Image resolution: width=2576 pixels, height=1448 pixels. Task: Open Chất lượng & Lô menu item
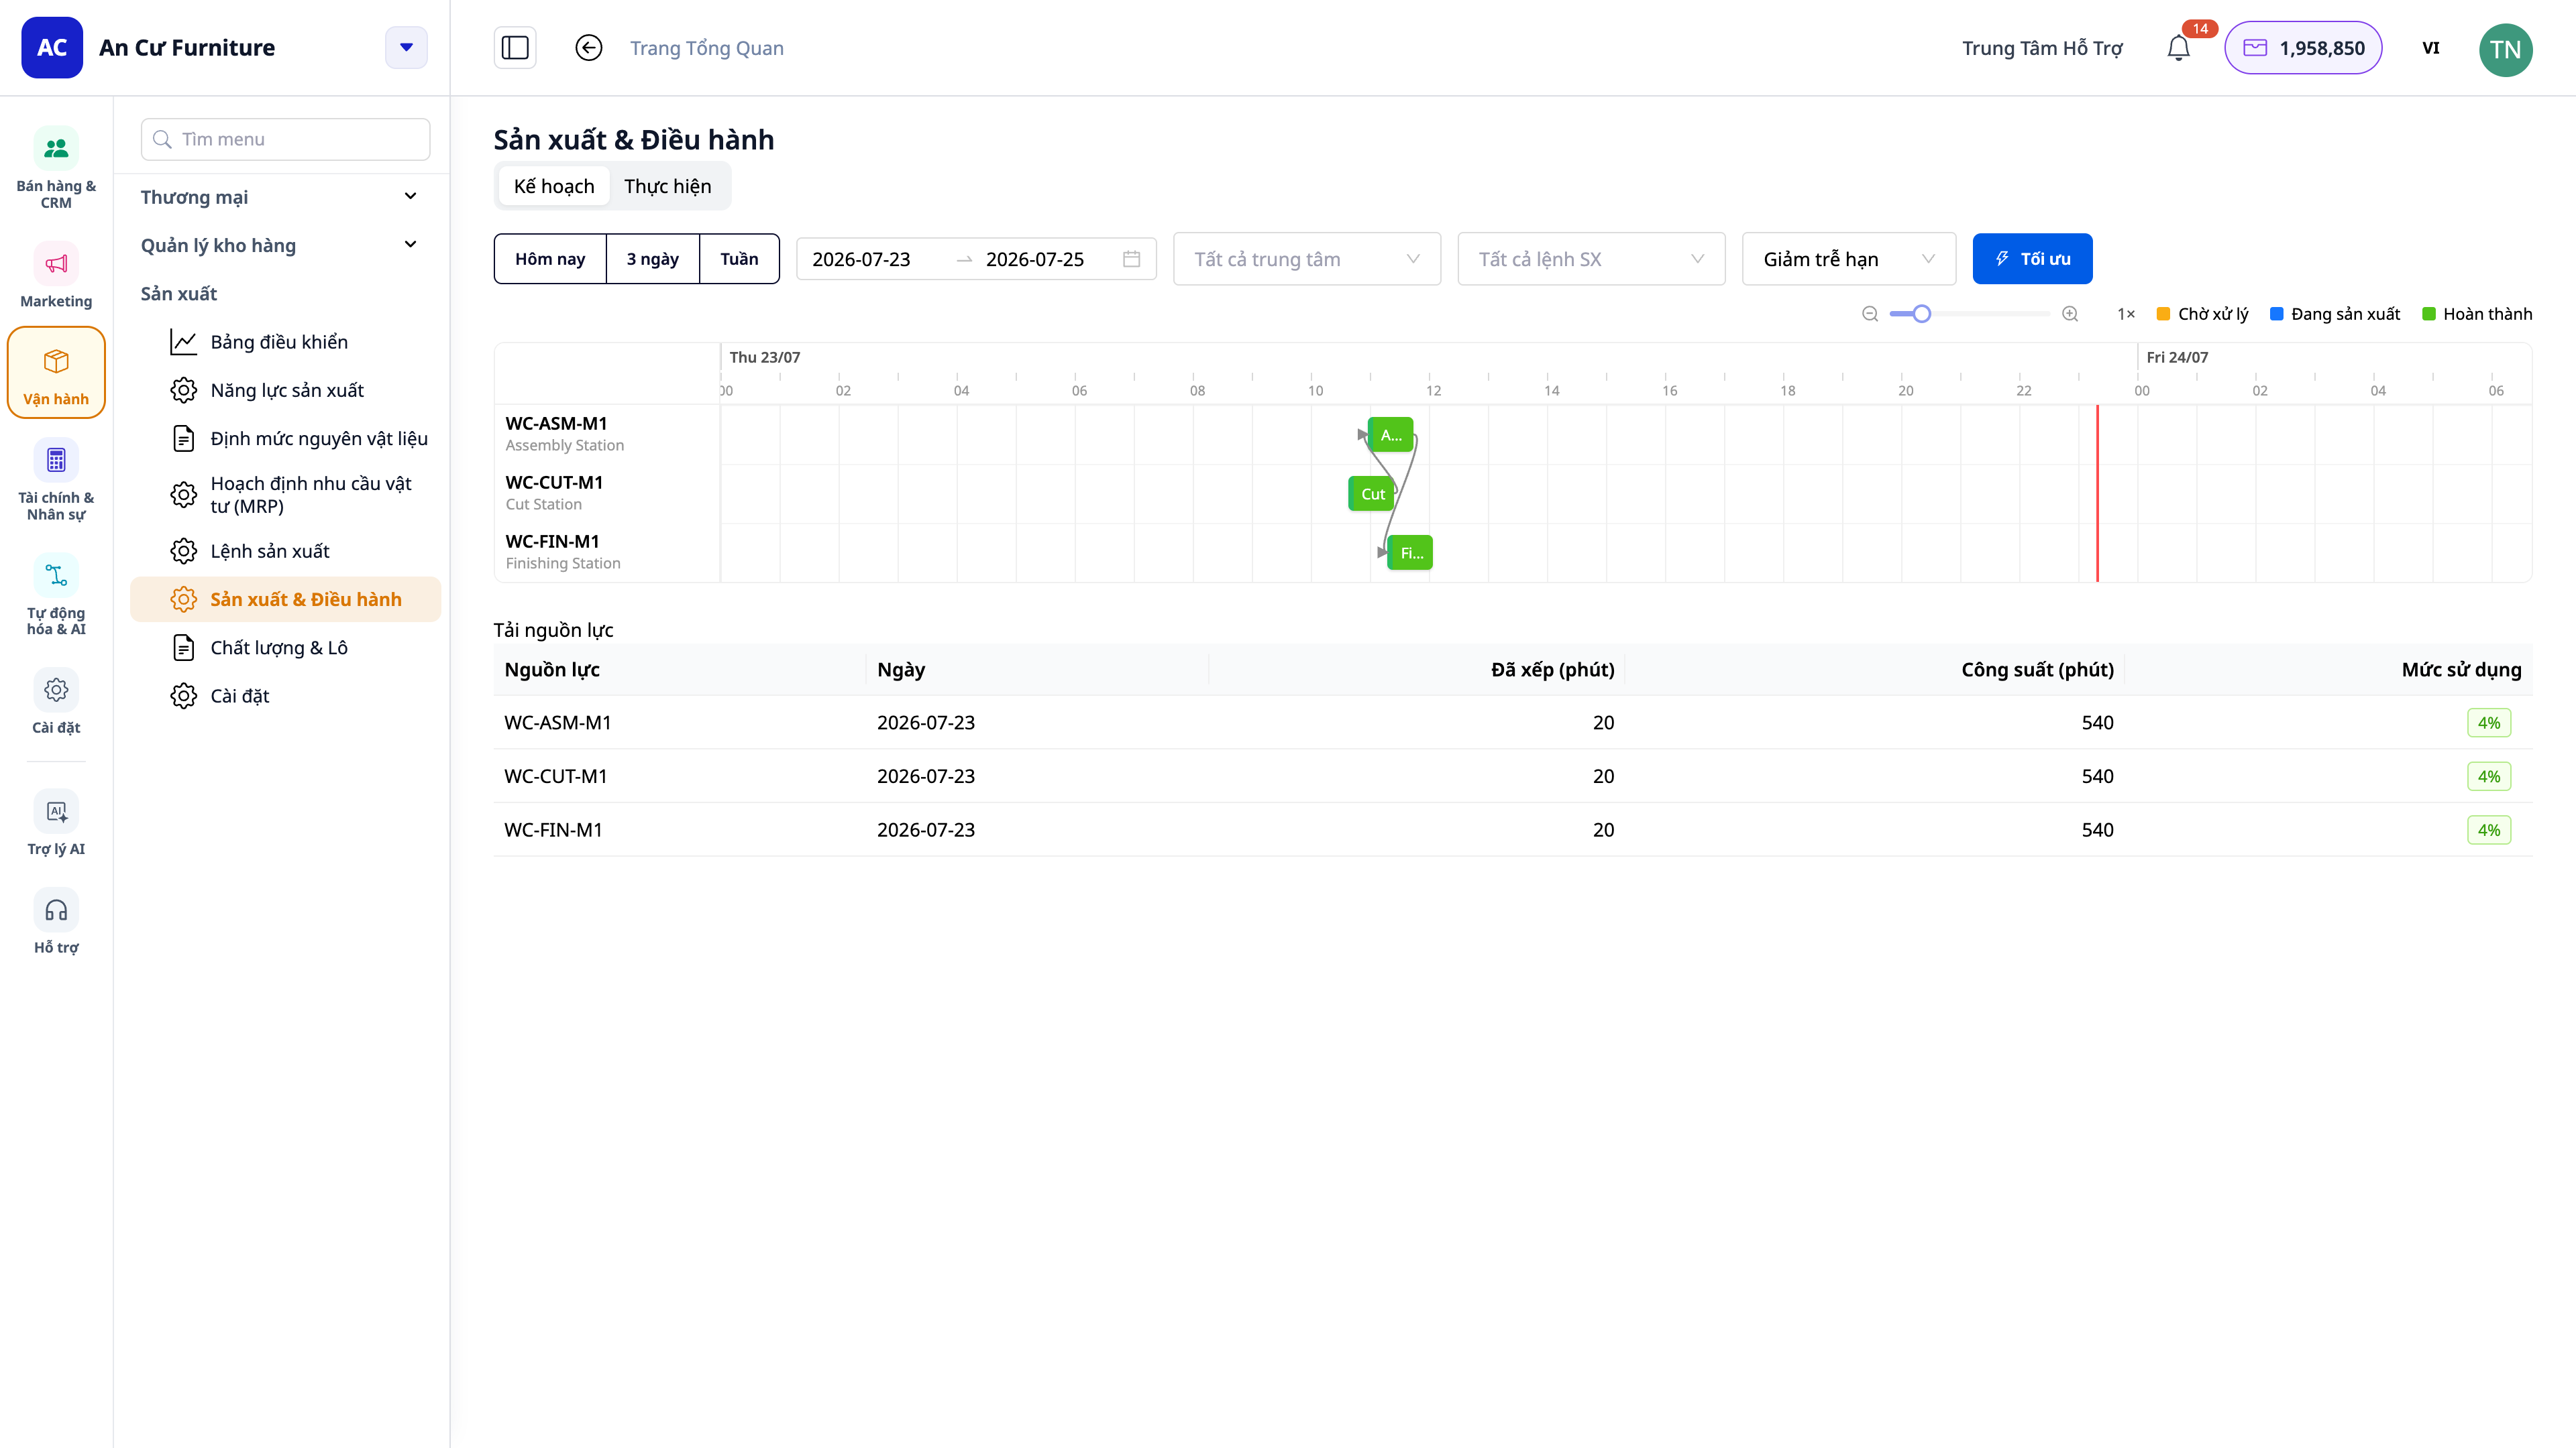(286, 648)
